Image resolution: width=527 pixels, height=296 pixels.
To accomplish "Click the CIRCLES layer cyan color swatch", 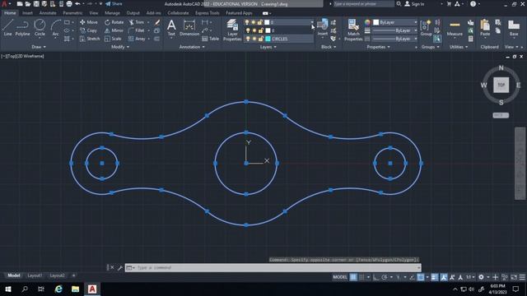I will coord(268,39).
